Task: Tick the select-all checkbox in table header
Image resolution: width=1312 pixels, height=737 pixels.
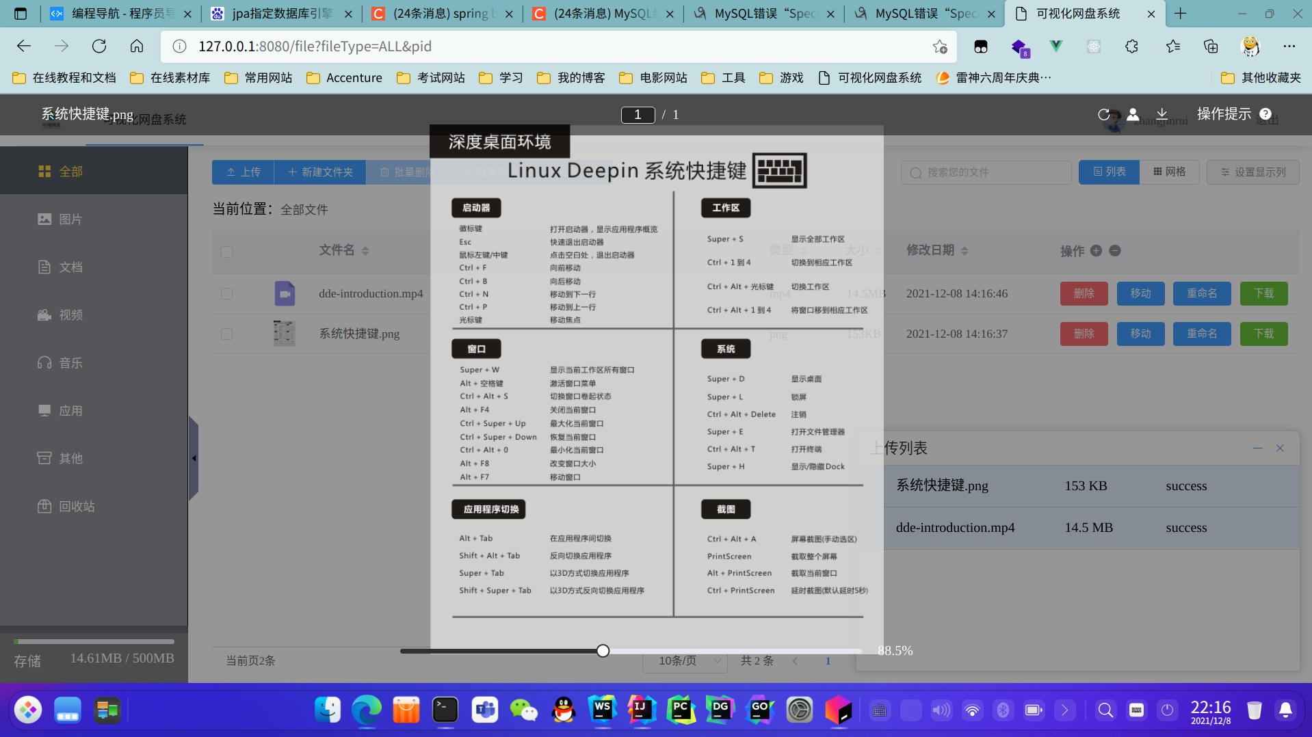Action: click(x=227, y=252)
